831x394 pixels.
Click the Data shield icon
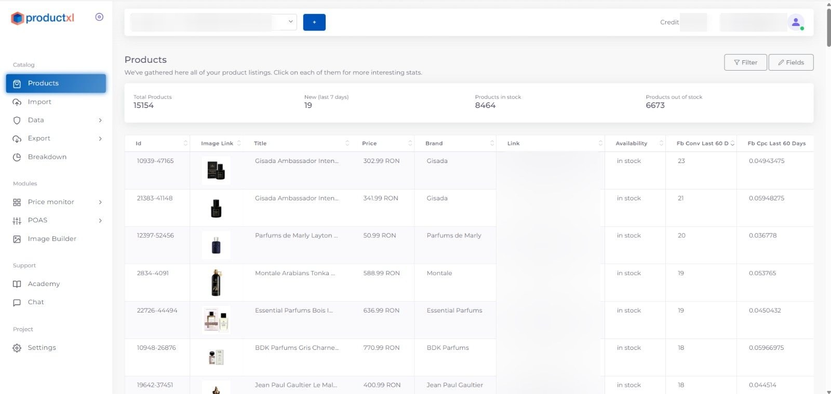point(17,120)
